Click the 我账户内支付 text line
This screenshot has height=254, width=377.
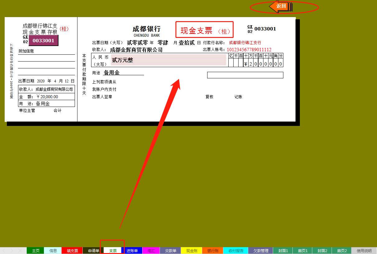(x=104, y=89)
